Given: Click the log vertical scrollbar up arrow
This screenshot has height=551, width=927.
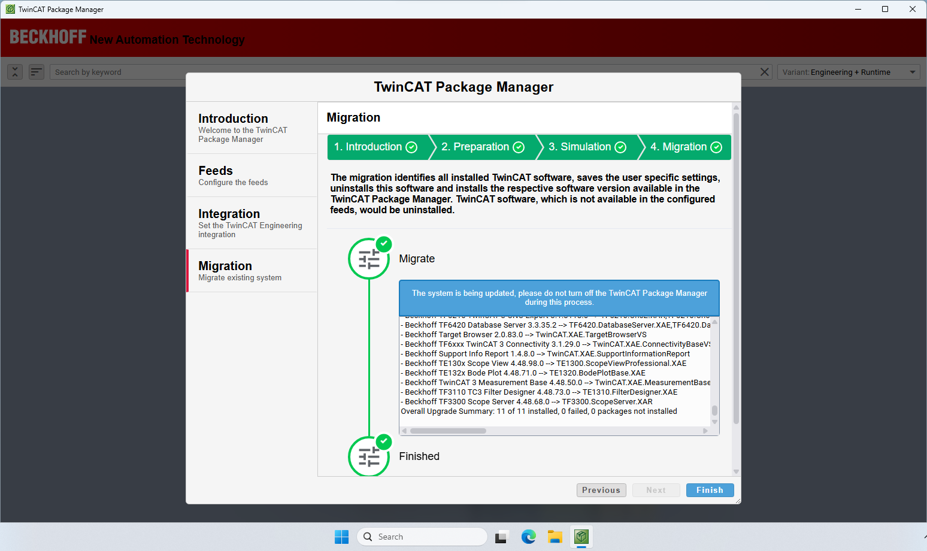Looking at the screenshot, I should pyautogui.click(x=714, y=322).
